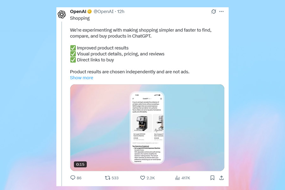Click the green checkmark beside Direct links to buy
285x190 pixels.
click(x=73, y=60)
